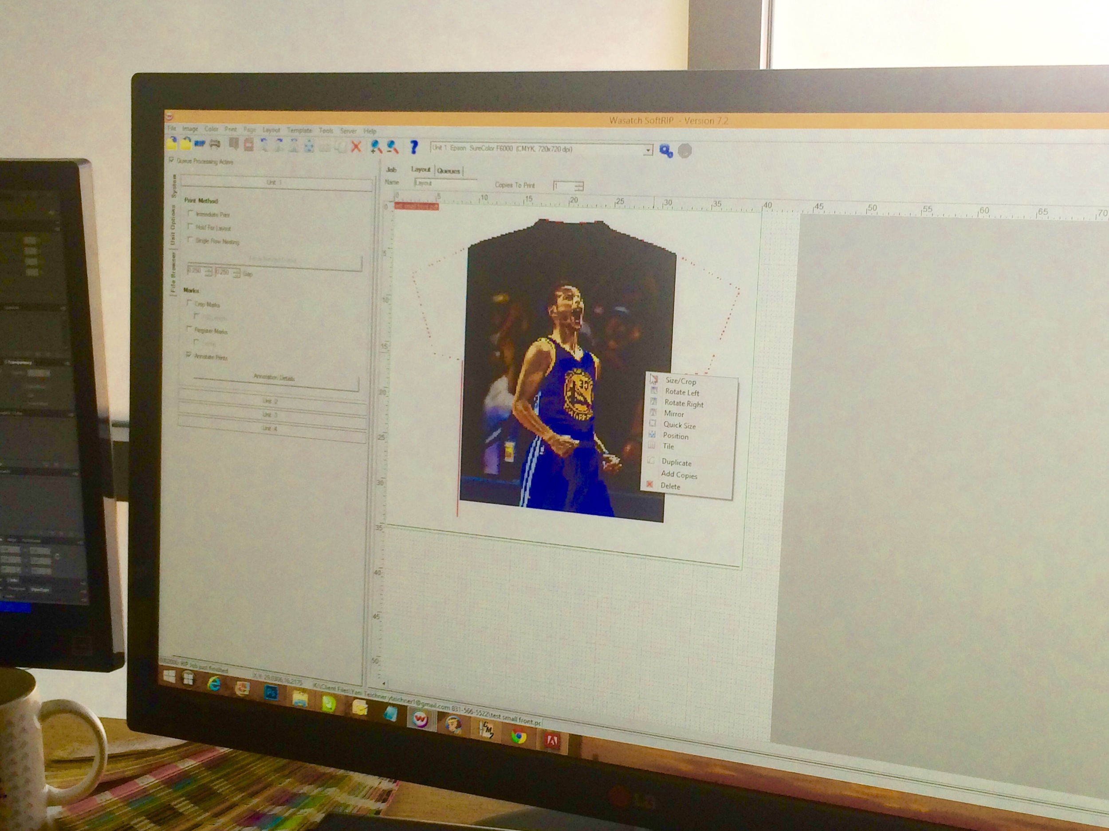Open Adobe Acrobat from the taskbar
Viewport: 1109px width, 831px height.
coord(551,740)
